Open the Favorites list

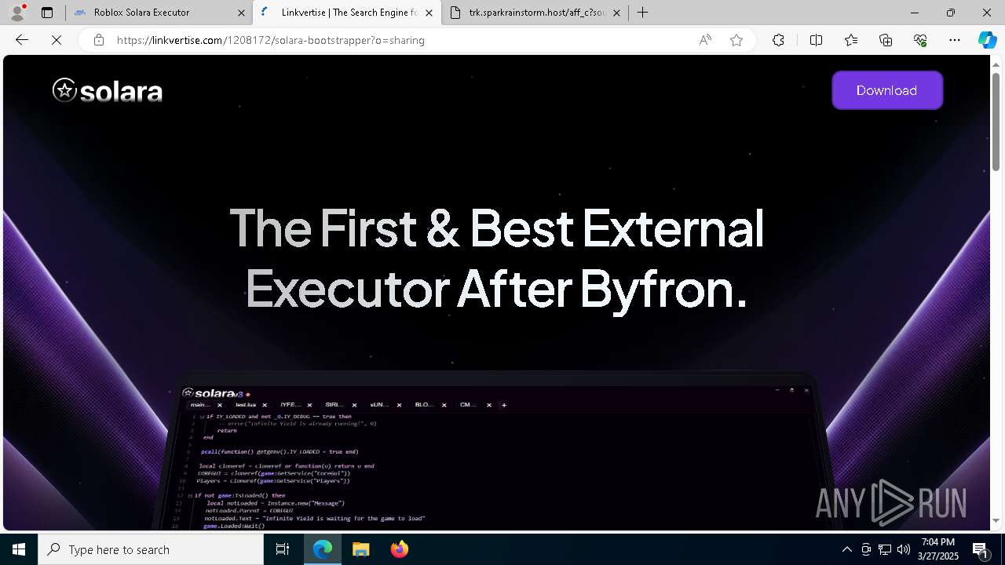[851, 40]
